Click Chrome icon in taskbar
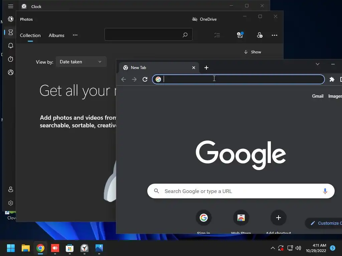Screen dimensions: 342x256 click(40, 248)
